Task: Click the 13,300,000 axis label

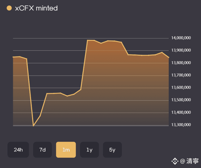Action: pos(181,125)
